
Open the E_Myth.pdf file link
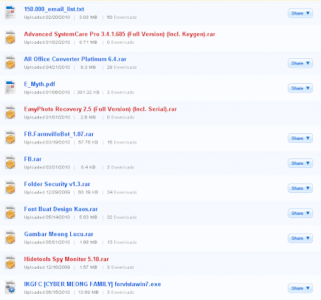pyautogui.click(x=39, y=84)
